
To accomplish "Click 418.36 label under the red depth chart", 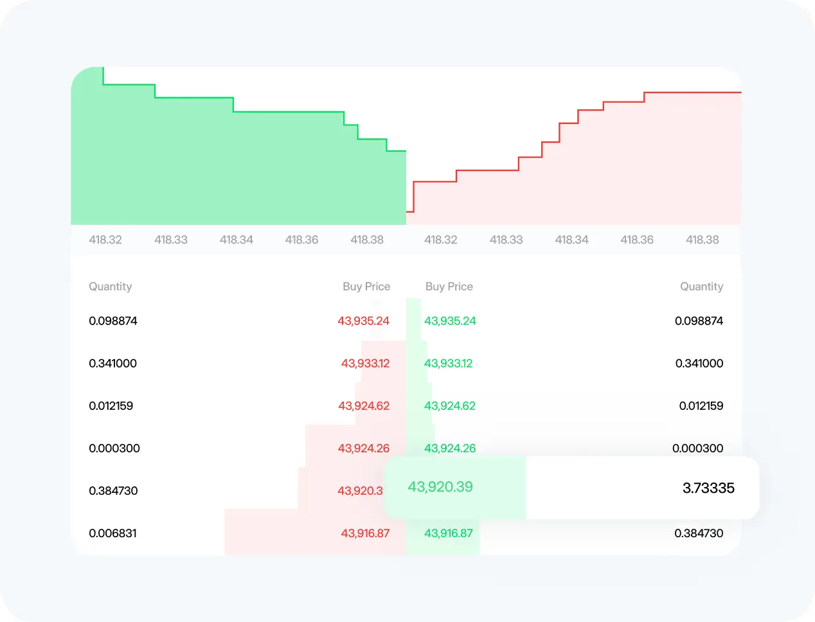I will (x=637, y=240).
